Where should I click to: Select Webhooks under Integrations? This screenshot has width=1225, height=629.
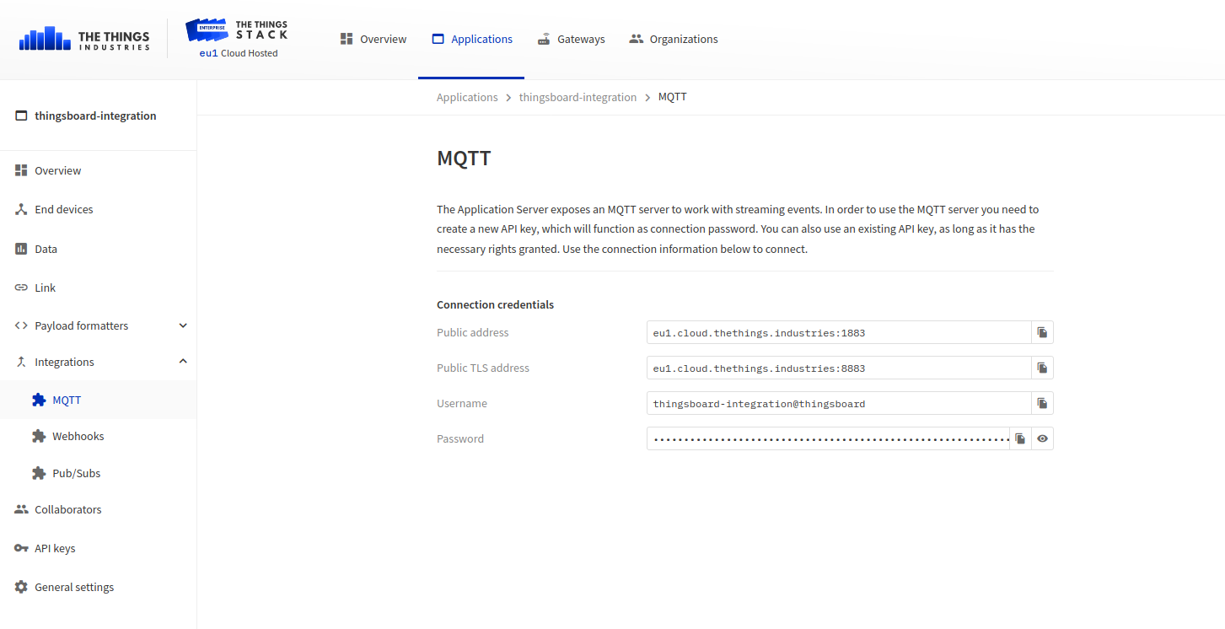[78, 436]
